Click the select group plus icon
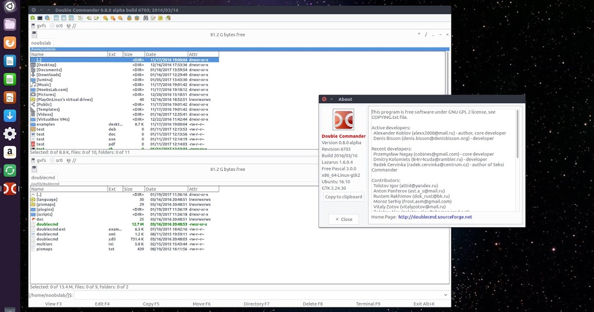594x312 pixels. 105,18
